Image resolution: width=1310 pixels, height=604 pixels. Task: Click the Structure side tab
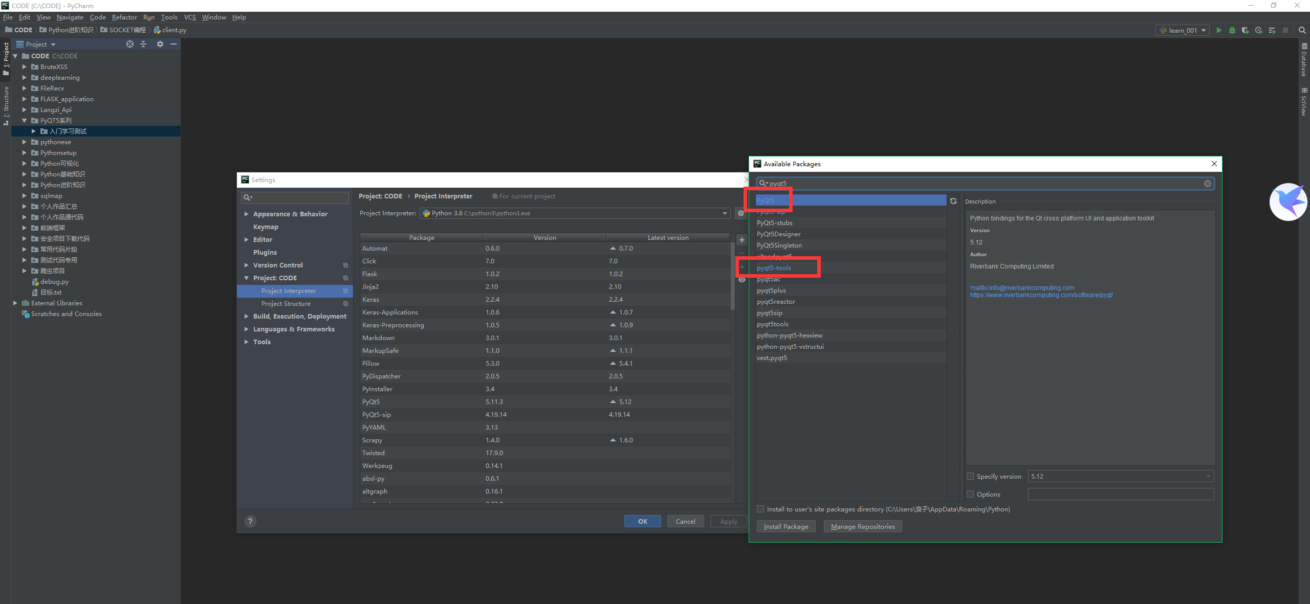(6, 106)
